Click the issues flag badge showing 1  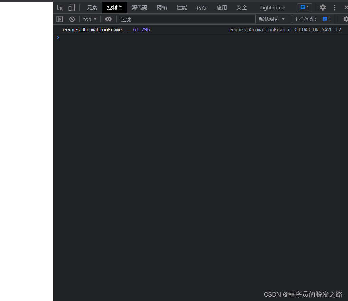click(304, 7)
